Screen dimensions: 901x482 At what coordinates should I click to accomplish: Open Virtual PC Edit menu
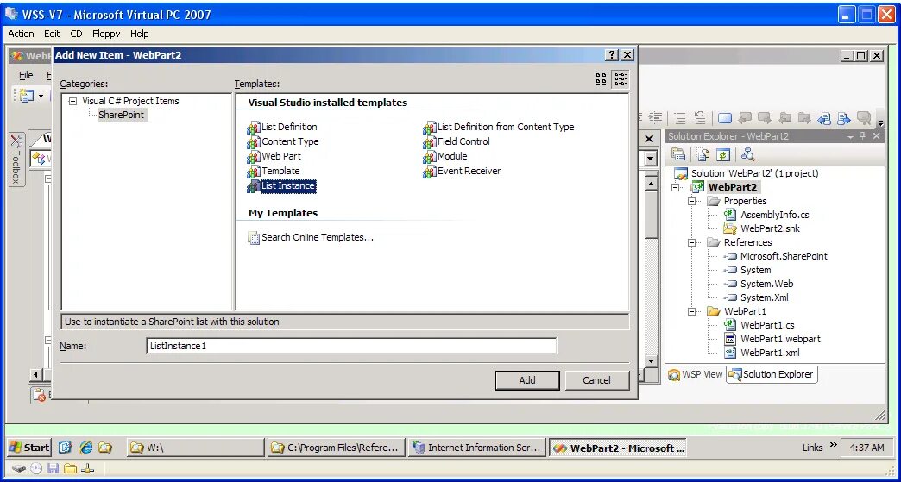(x=52, y=34)
